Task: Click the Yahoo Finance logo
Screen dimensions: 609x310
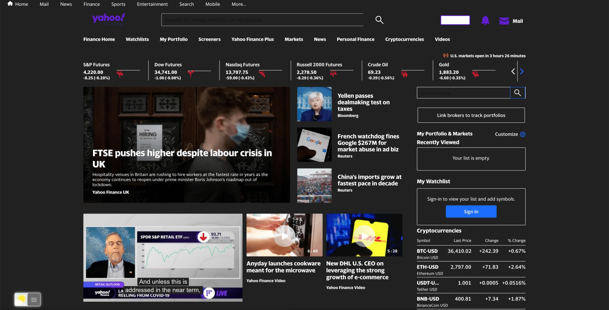Action: click(x=109, y=20)
